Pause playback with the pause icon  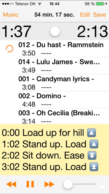30,184
